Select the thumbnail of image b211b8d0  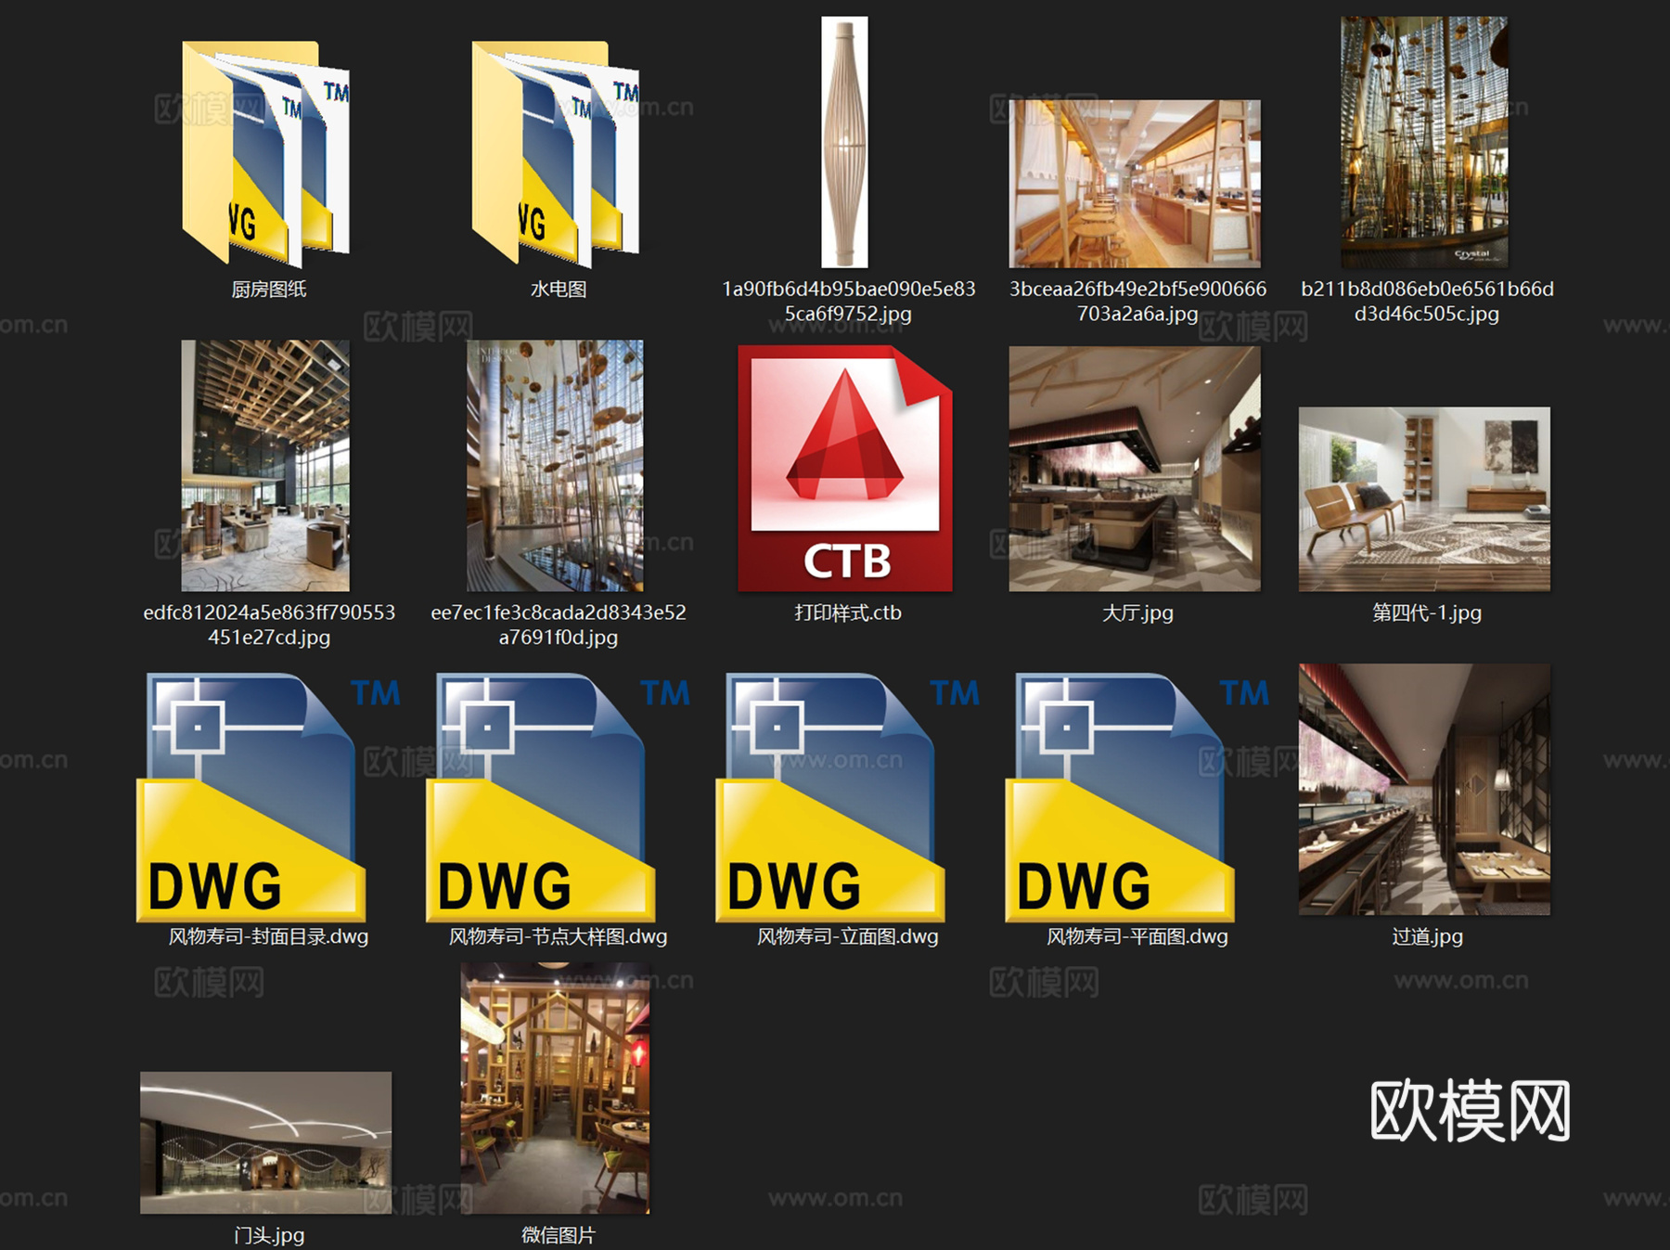pyautogui.click(x=1424, y=142)
